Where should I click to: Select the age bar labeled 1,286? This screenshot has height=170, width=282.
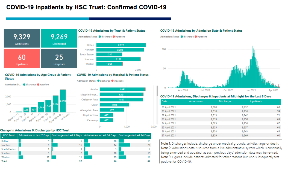pyautogui.click(x=41, y=107)
